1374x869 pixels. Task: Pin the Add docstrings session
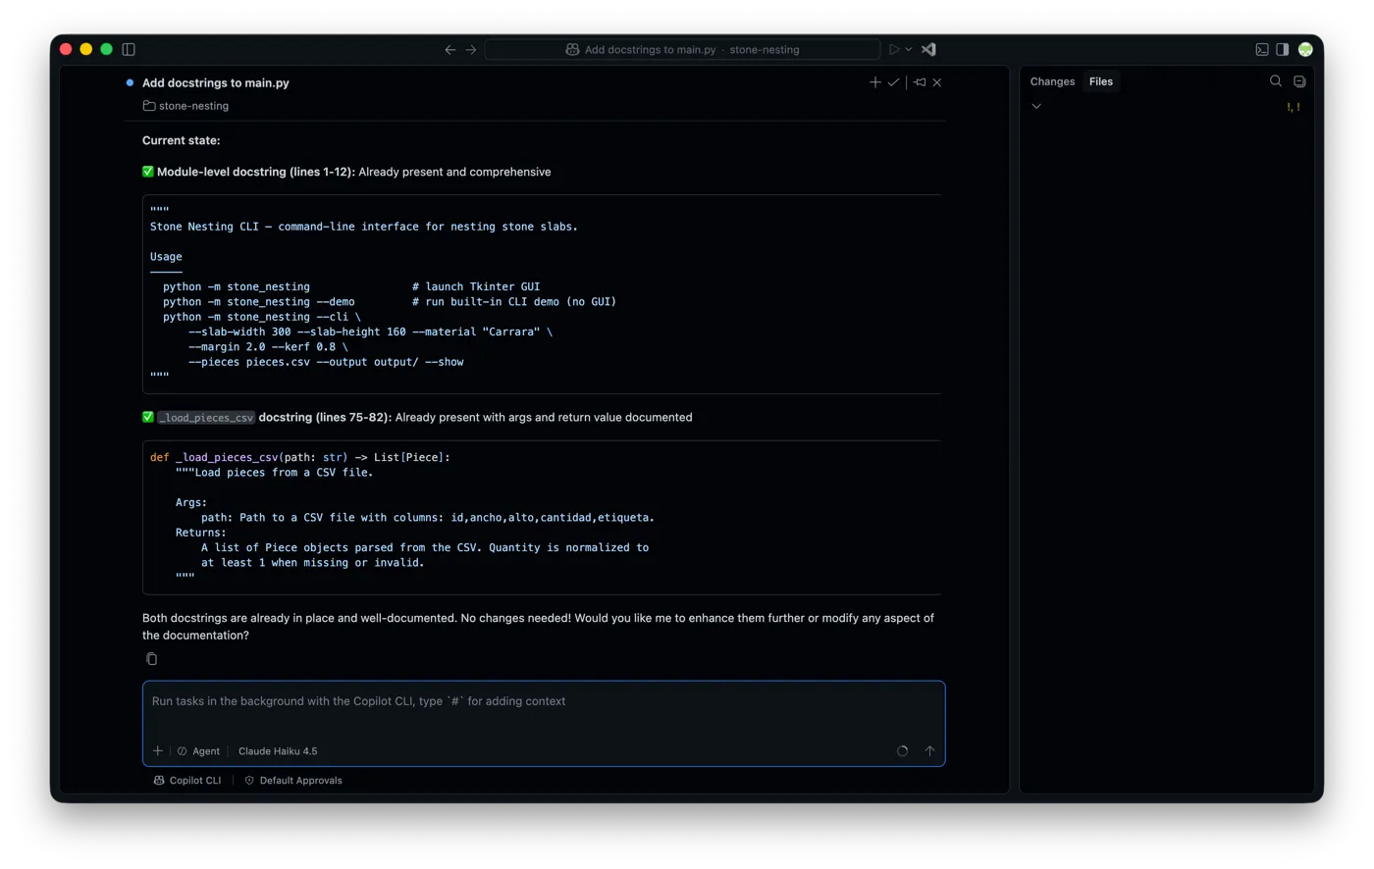(920, 82)
